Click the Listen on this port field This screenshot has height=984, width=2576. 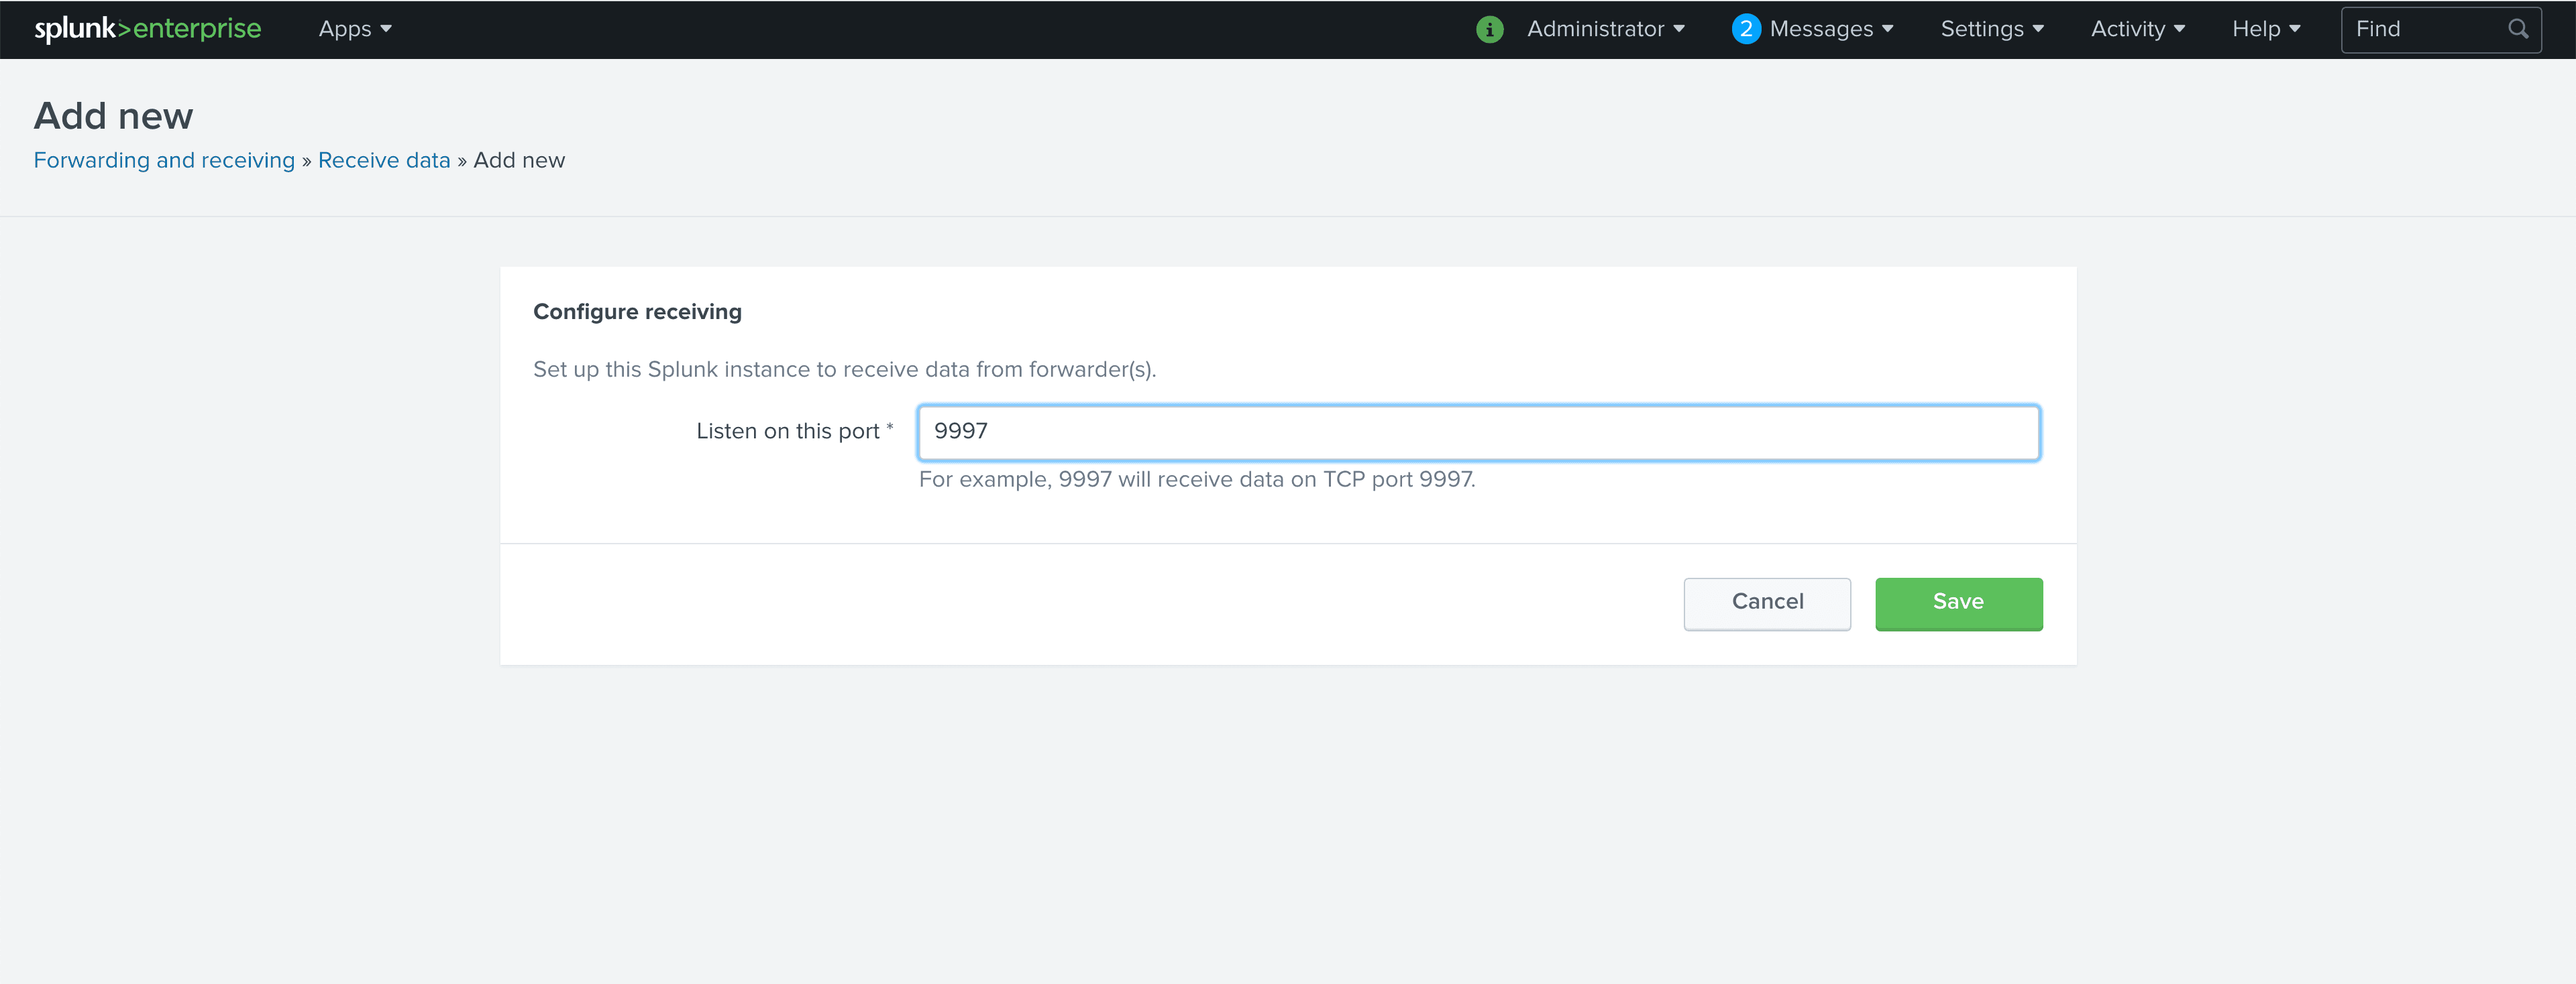(1478, 432)
